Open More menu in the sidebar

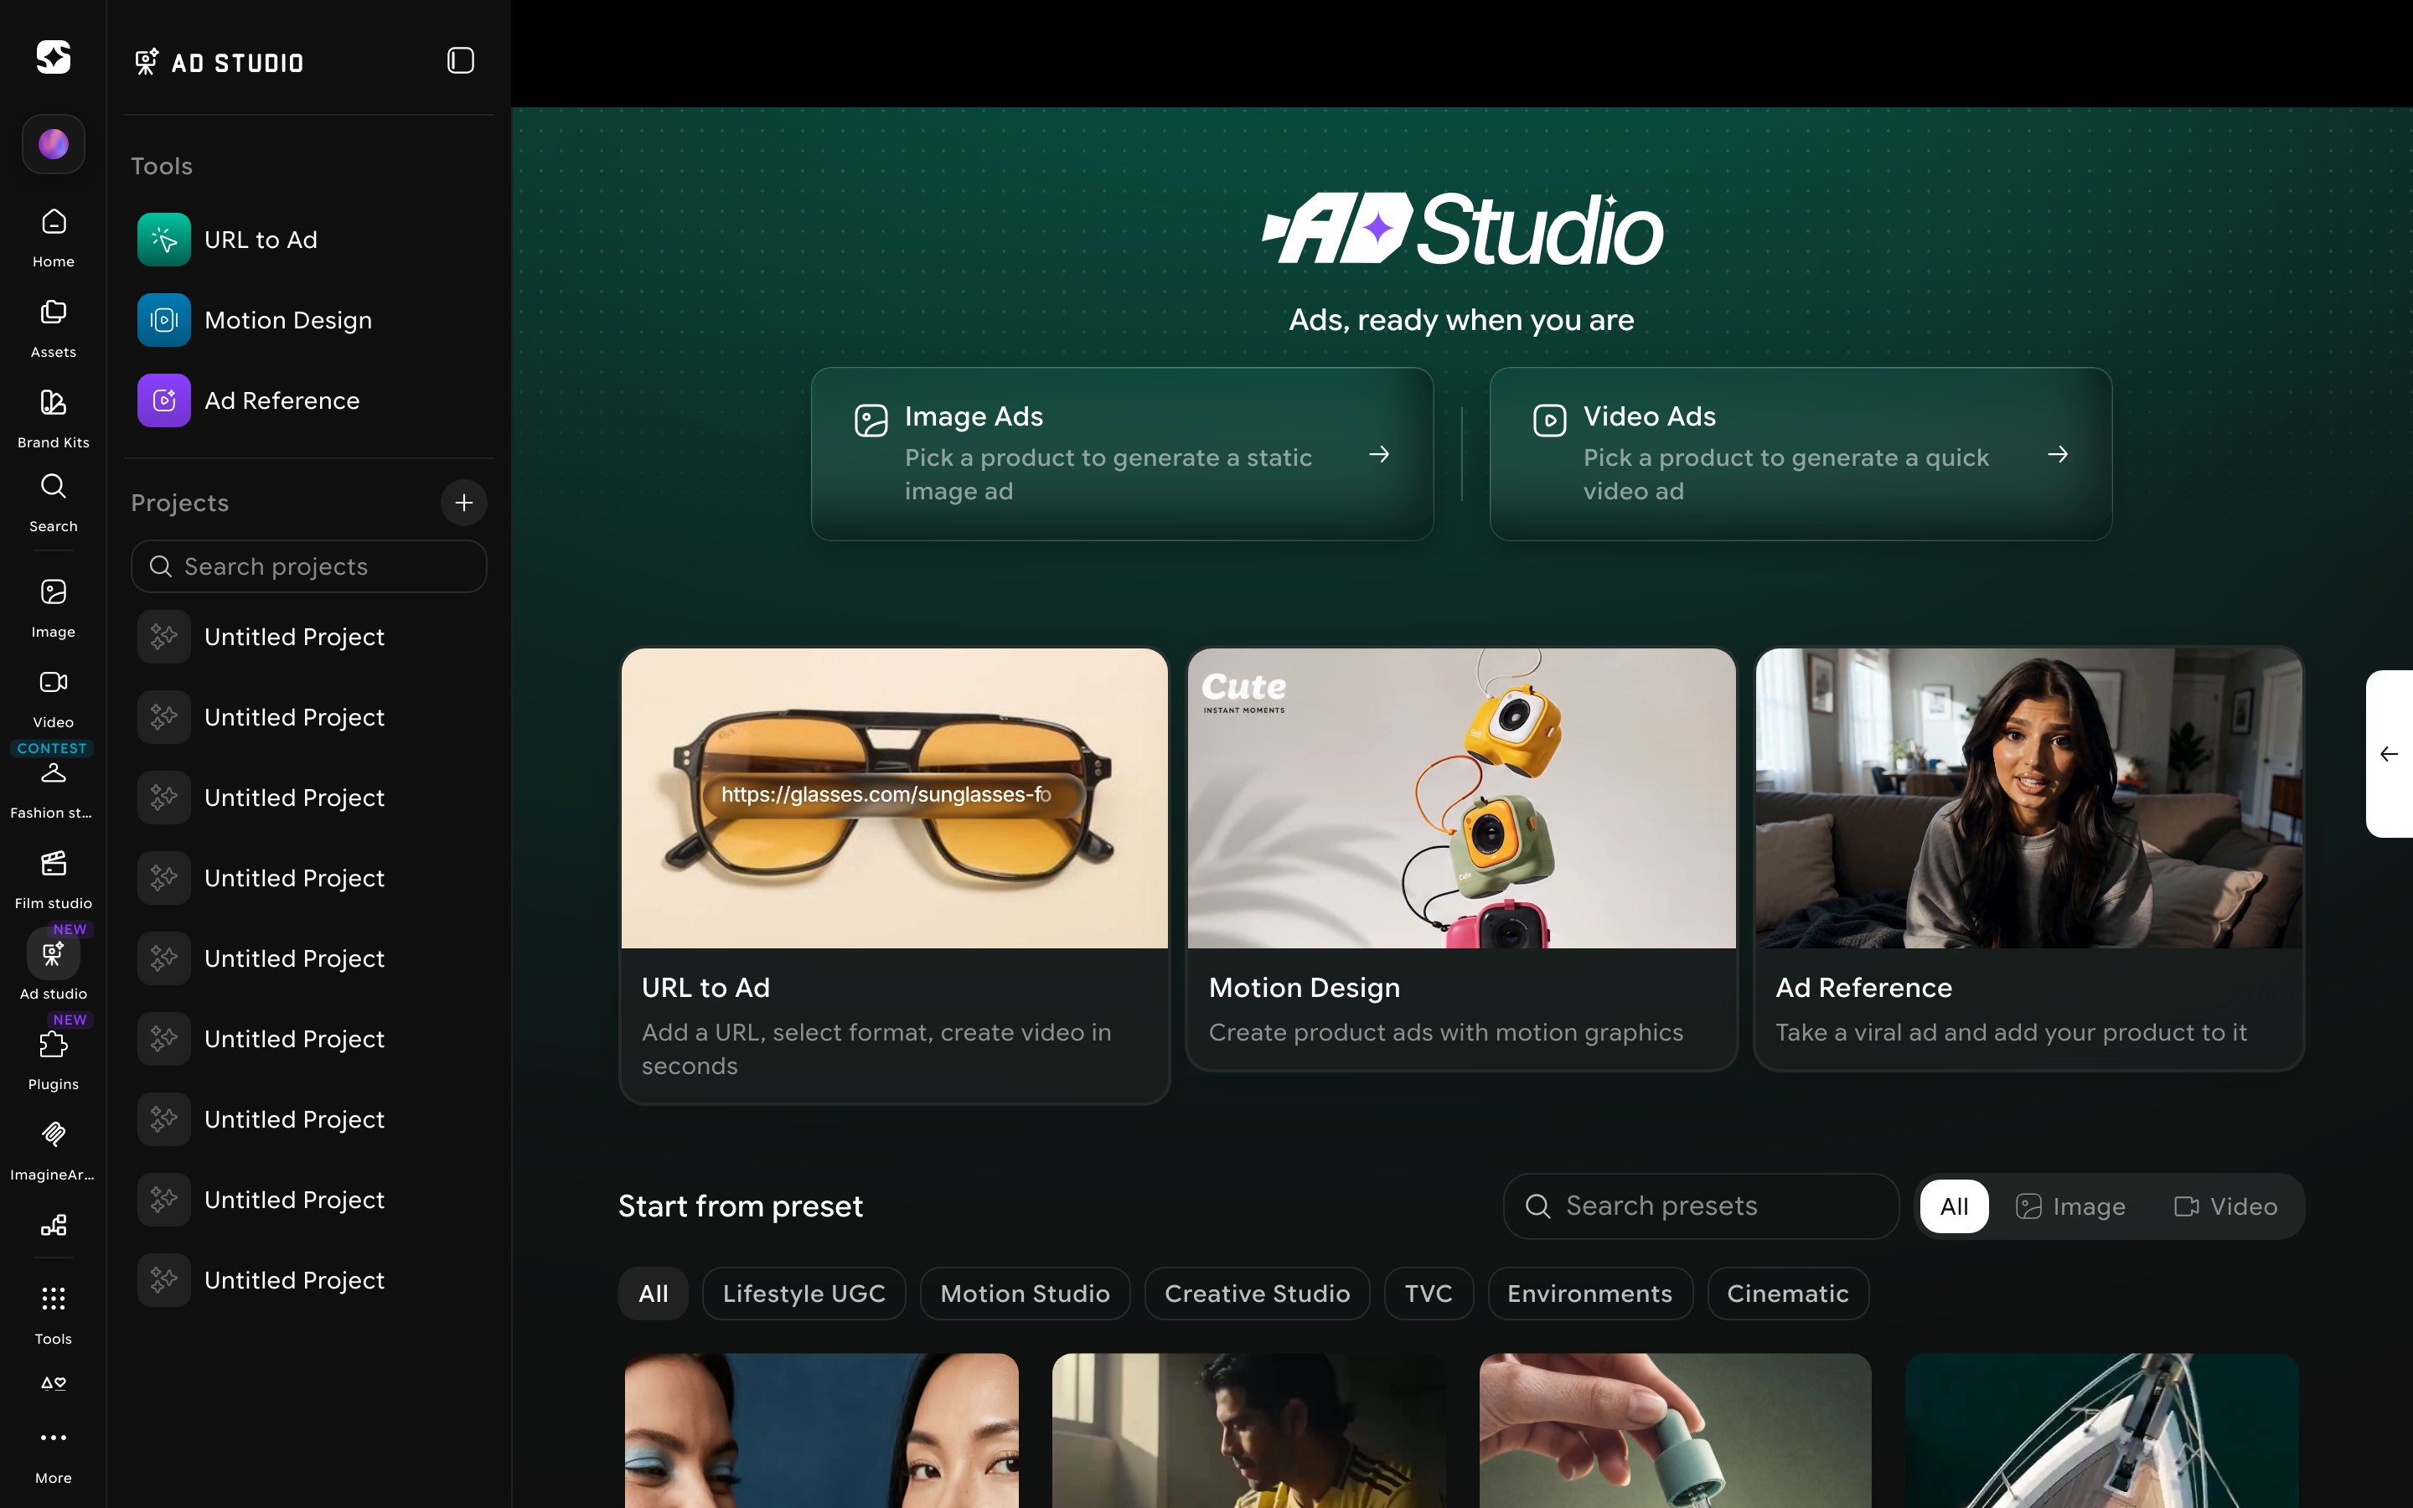point(53,1454)
